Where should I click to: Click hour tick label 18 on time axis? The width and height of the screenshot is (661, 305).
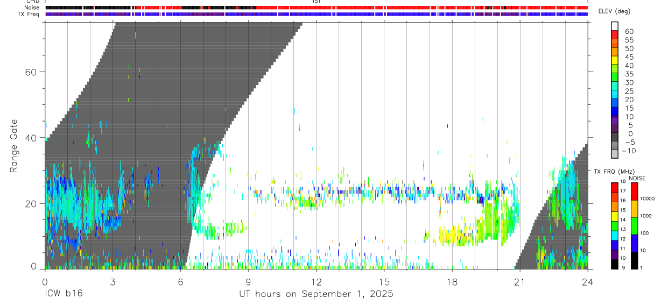click(x=452, y=281)
